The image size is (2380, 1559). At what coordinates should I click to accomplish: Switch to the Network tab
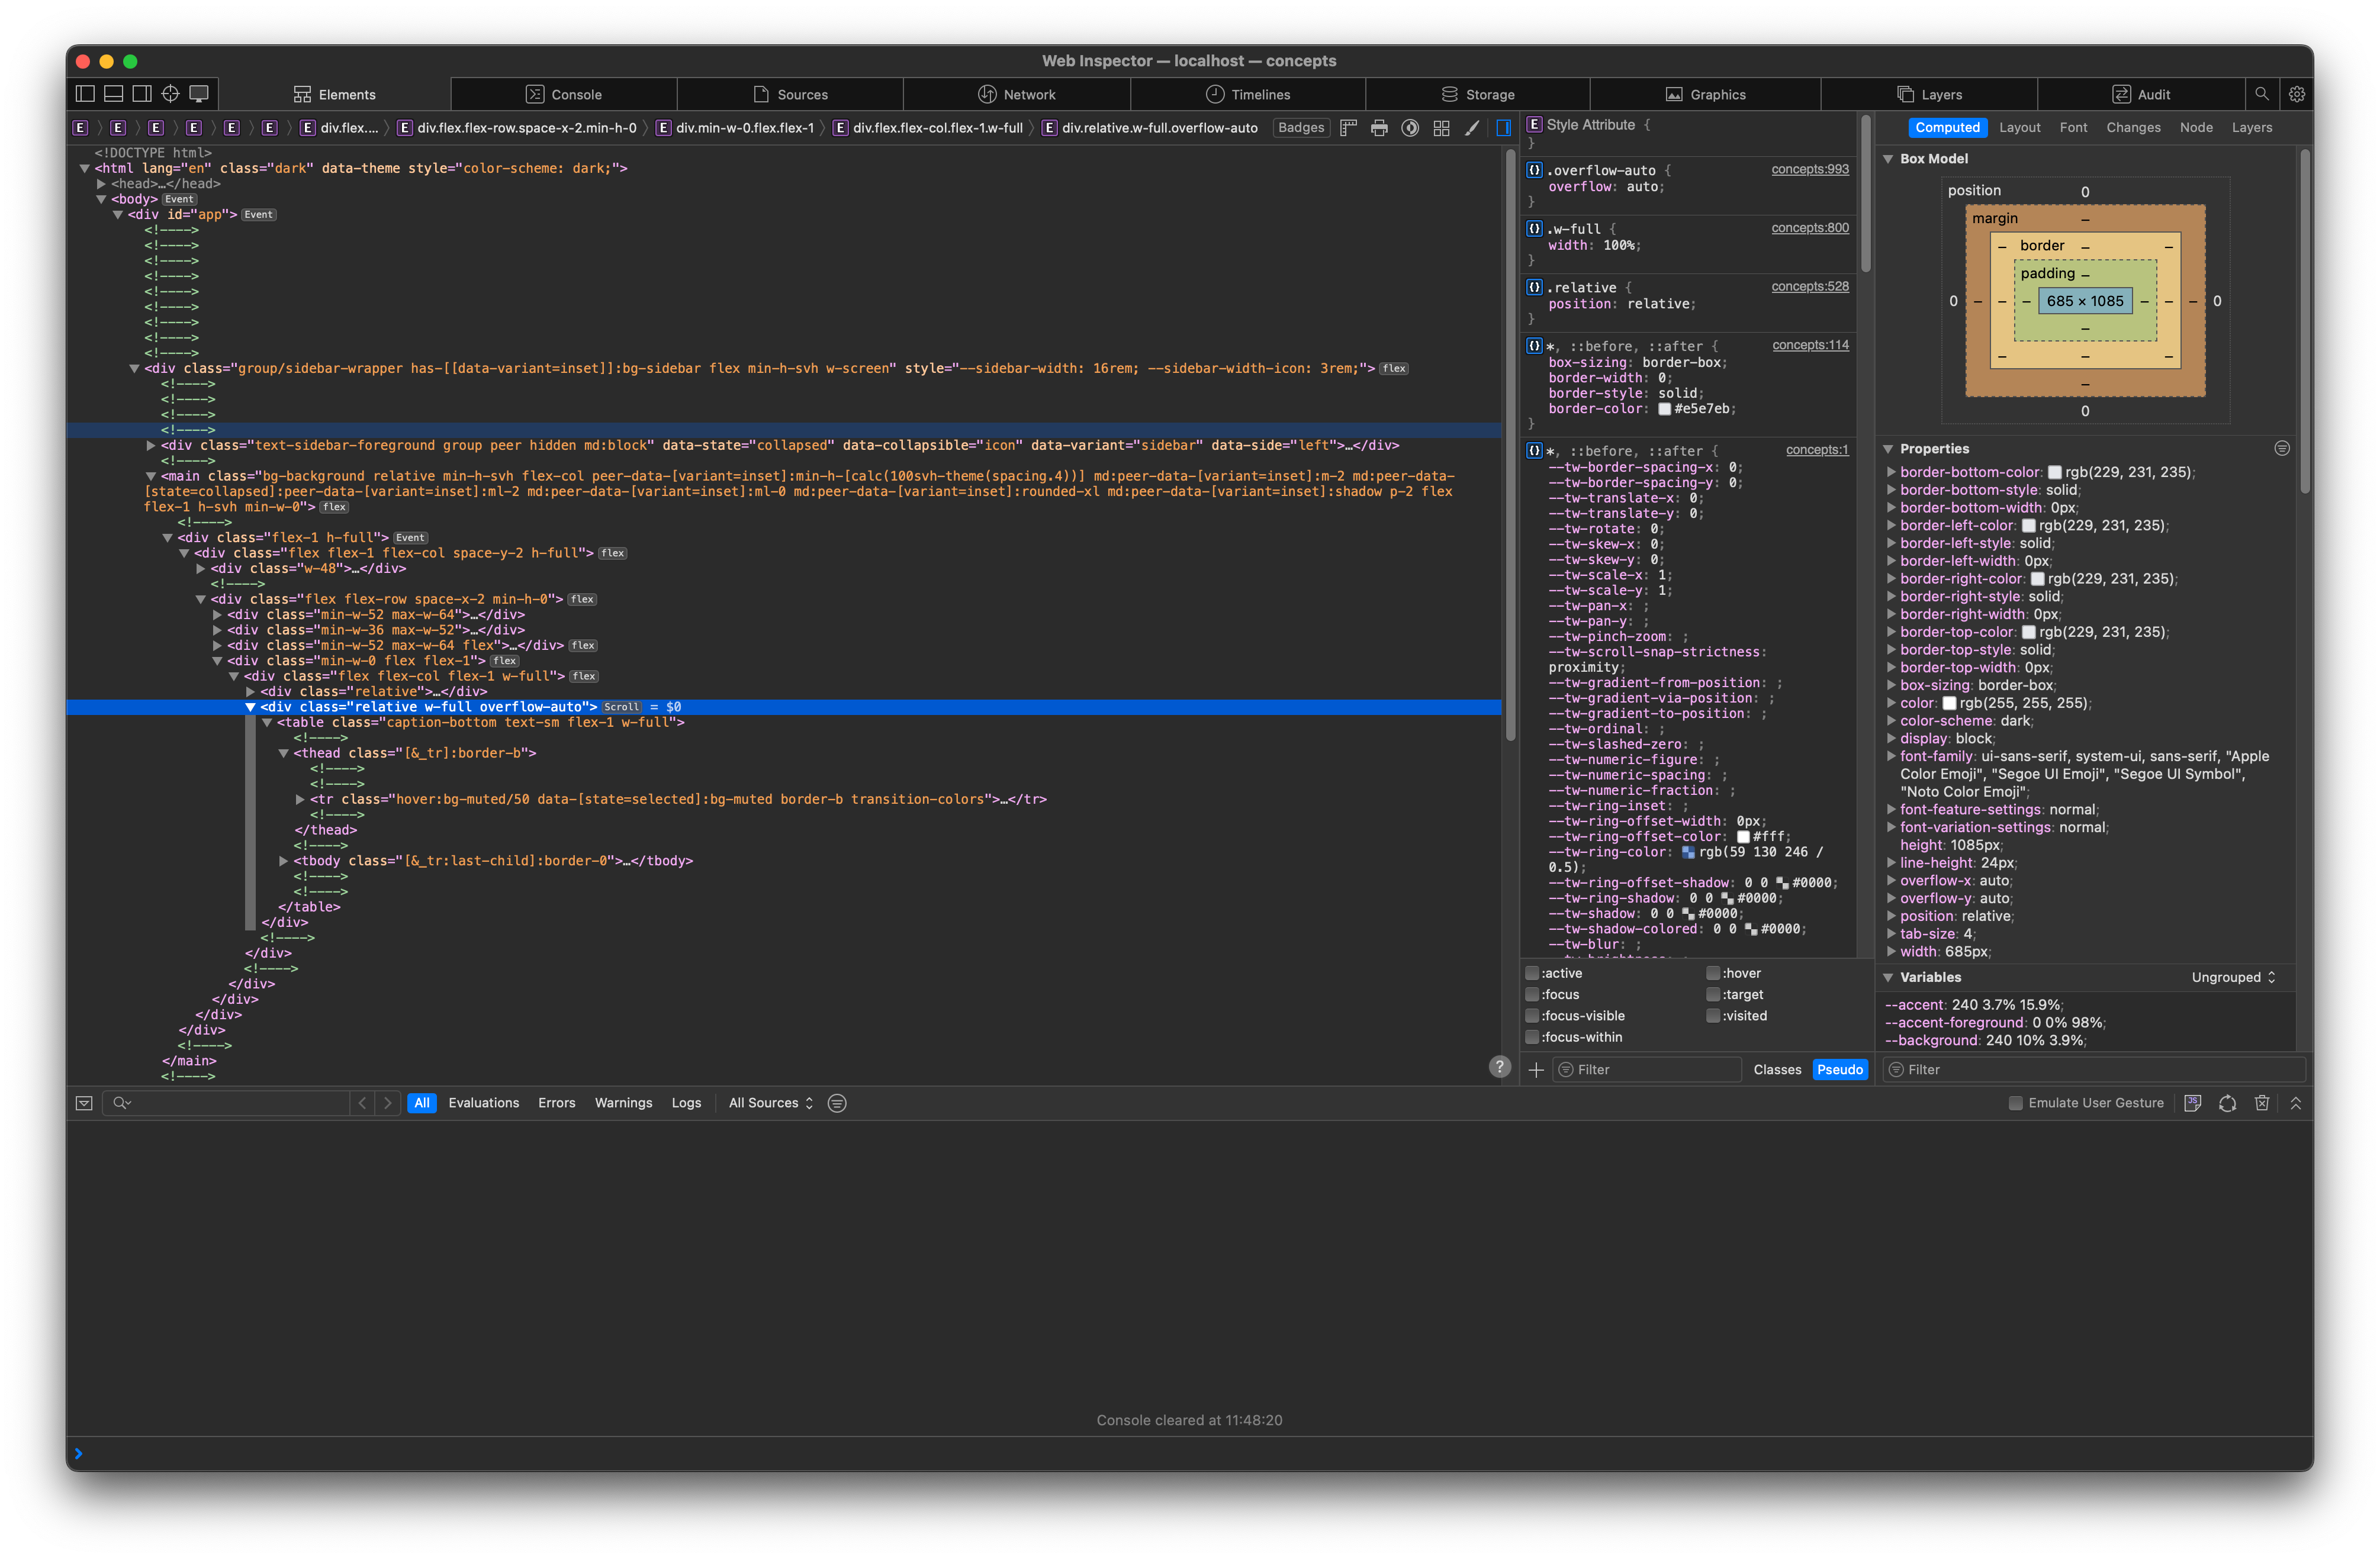click(1017, 94)
